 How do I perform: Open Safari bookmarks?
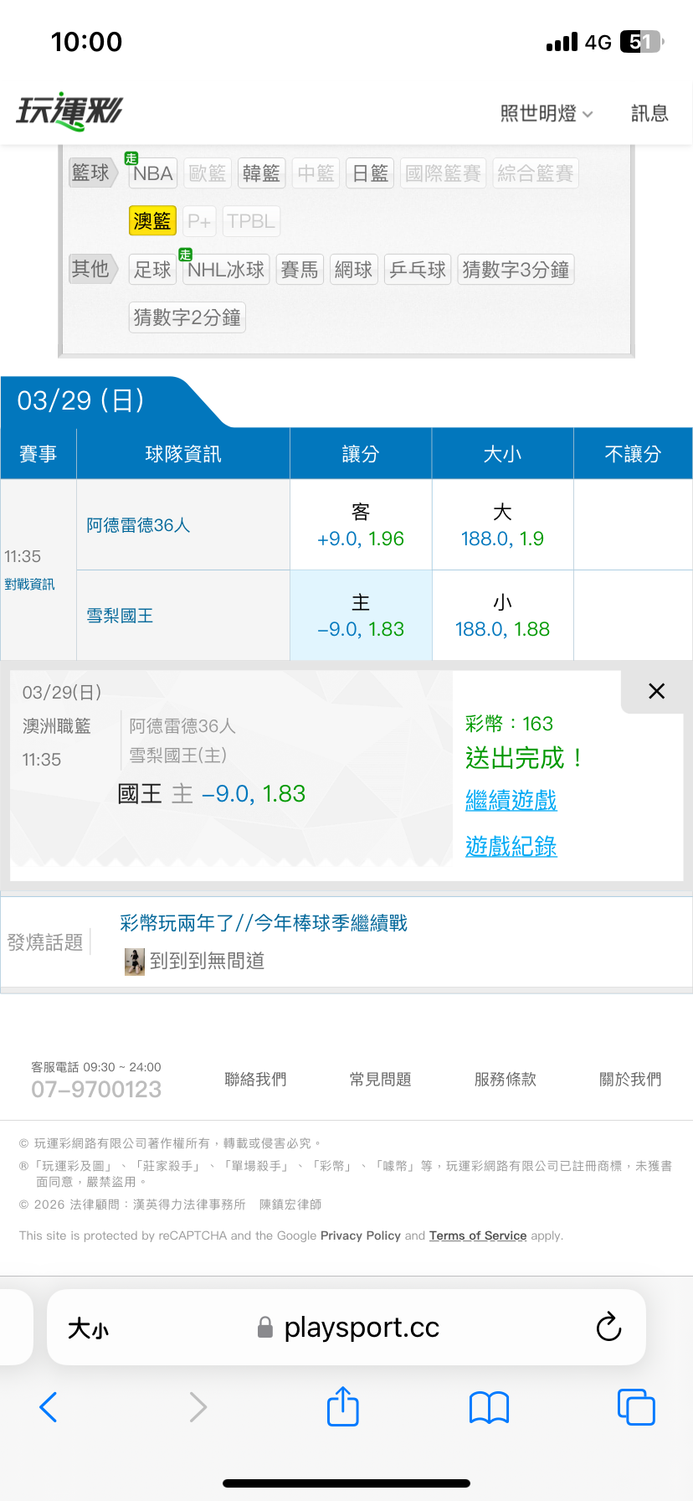tap(490, 1408)
